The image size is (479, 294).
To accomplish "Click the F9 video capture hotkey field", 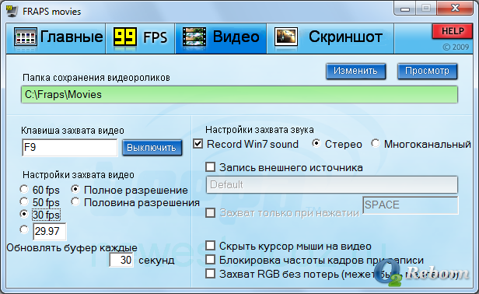I will (70, 148).
